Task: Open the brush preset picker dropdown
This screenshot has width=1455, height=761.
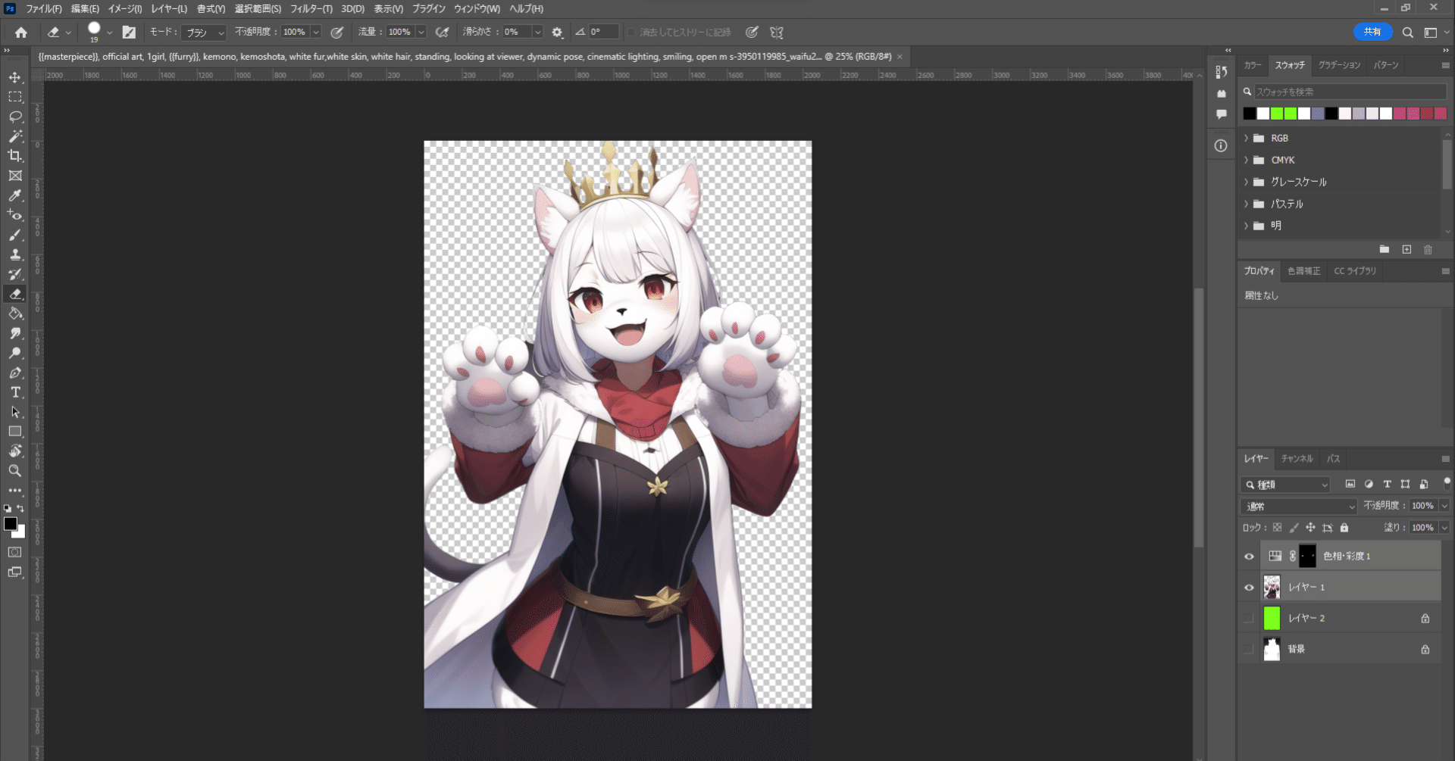Action: click(110, 33)
